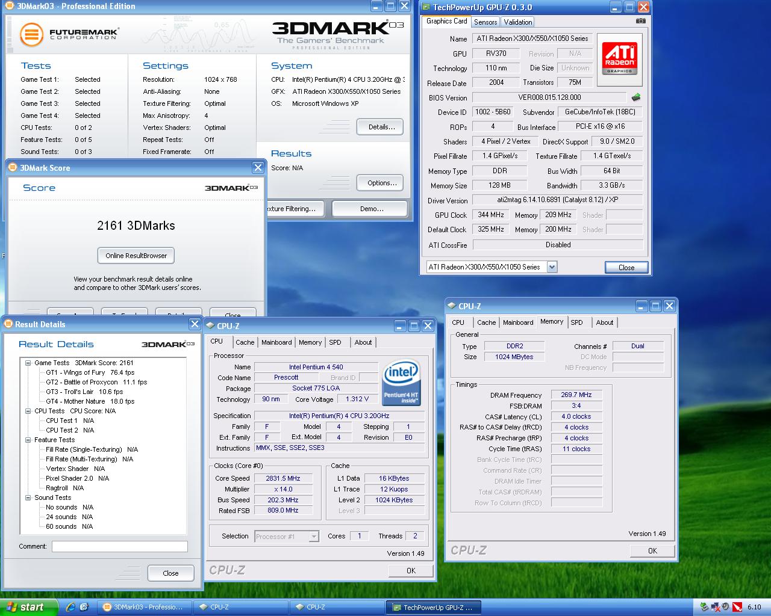Screen dimensions: 771x616
Task: Switch to the Sensors tab in GPU-Z
Action: click(485, 22)
